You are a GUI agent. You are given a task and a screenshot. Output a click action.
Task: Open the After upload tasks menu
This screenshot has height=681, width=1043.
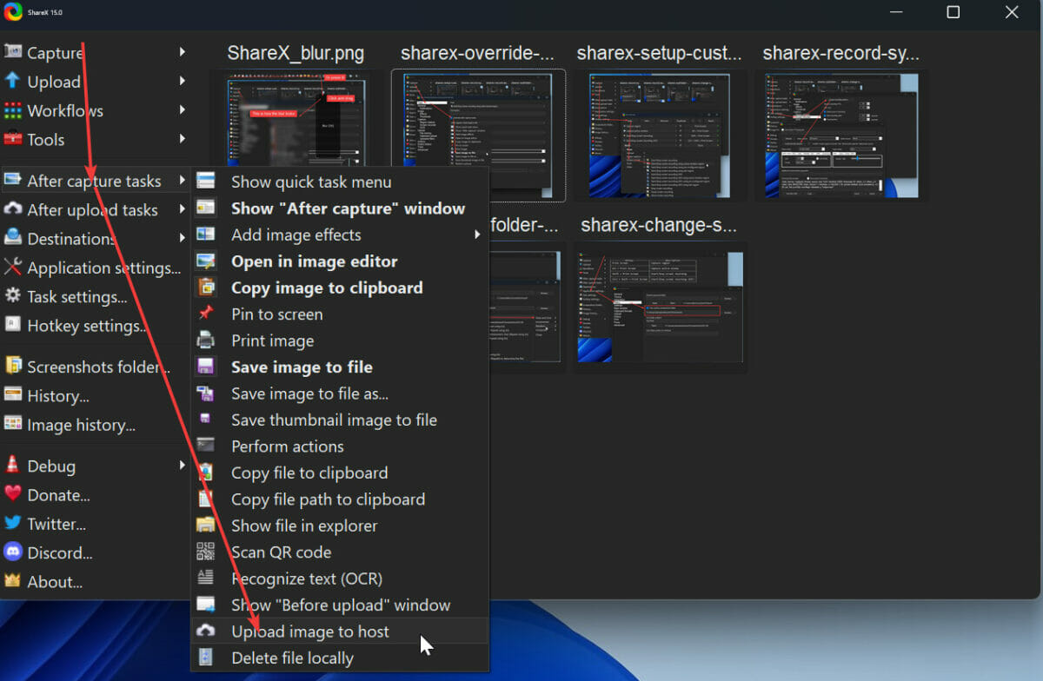click(x=84, y=209)
